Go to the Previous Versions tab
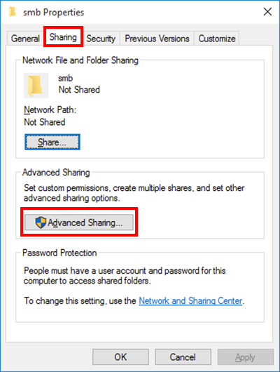The image size is (280, 372). pyautogui.click(x=157, y=39)
